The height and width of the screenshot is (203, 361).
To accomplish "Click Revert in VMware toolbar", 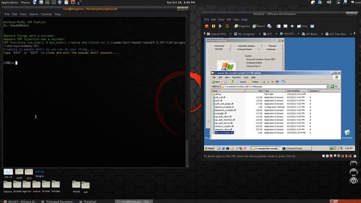I will click(259, 27).
